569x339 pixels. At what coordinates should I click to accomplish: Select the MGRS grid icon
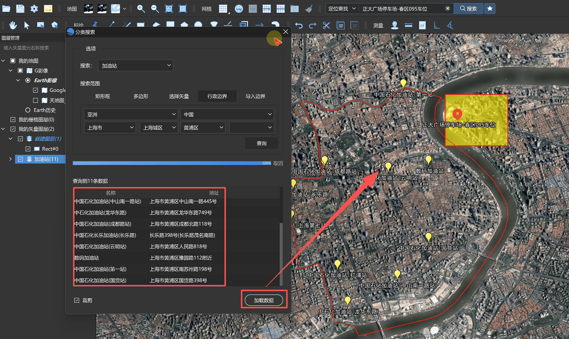coord(280,9)
